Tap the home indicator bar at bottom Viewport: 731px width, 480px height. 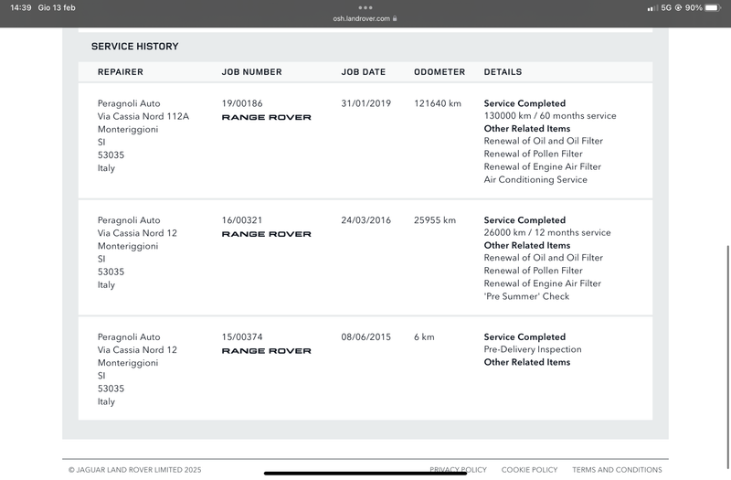coord(365,474)
